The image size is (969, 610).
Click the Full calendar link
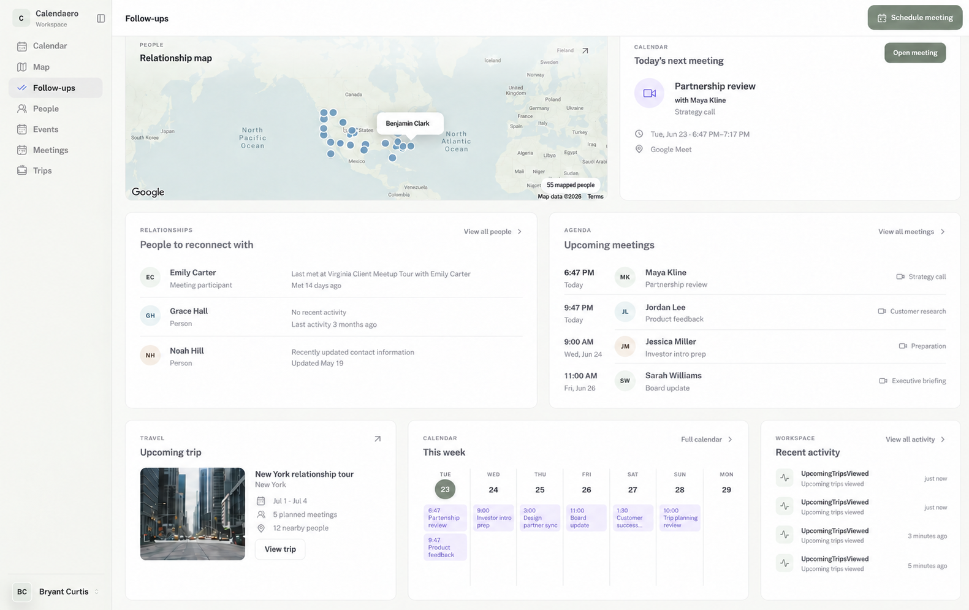coord(707,440)
